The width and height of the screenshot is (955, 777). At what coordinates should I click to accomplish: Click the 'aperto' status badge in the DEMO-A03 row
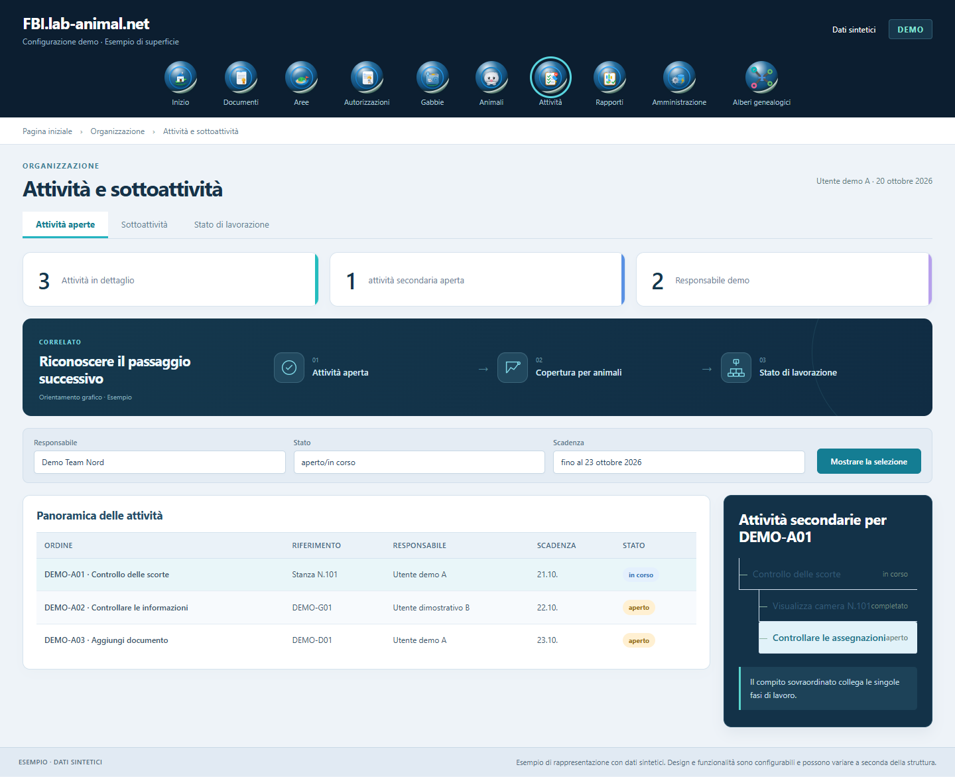click(x=639, y=641)
